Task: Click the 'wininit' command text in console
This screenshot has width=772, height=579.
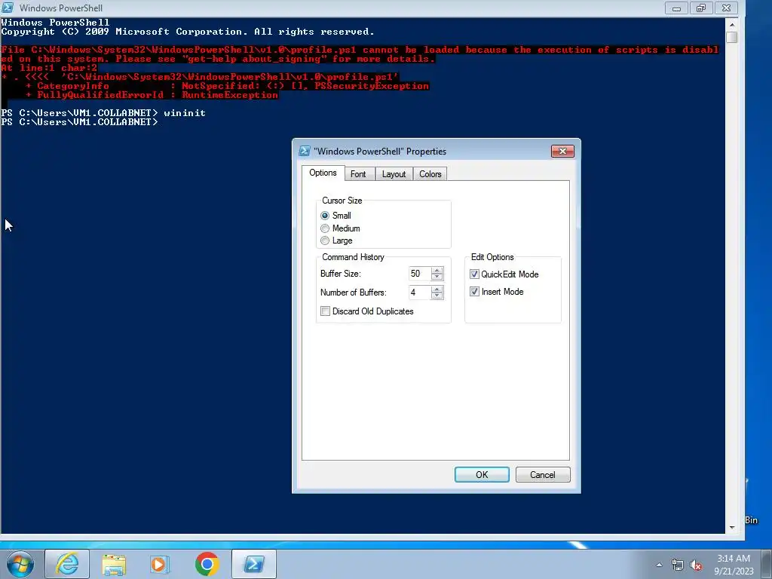Action: pos(185,113)
